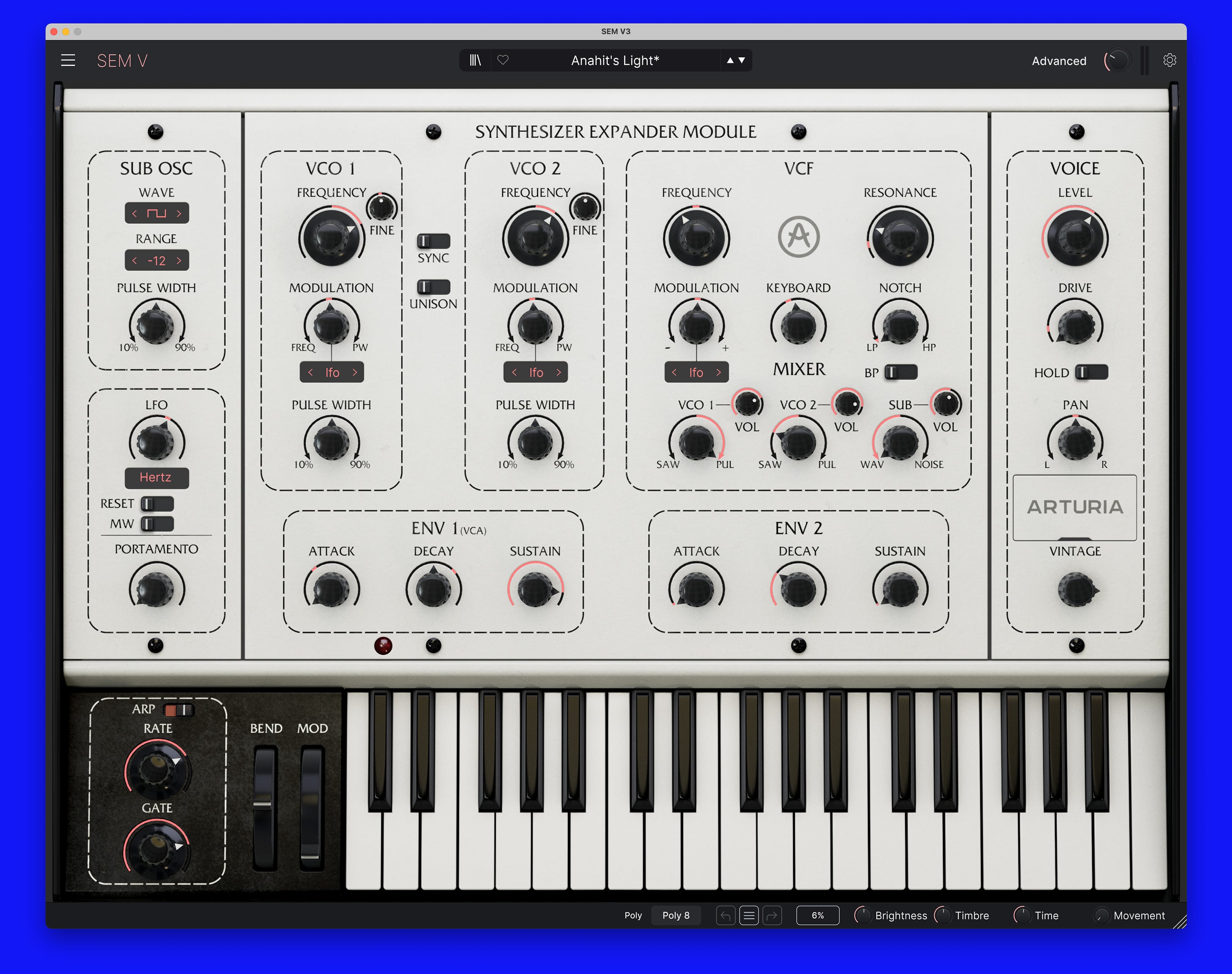Screen dimensions: 1232x974
Task: Open the preset library browser icon
Action: pos(475,60)
